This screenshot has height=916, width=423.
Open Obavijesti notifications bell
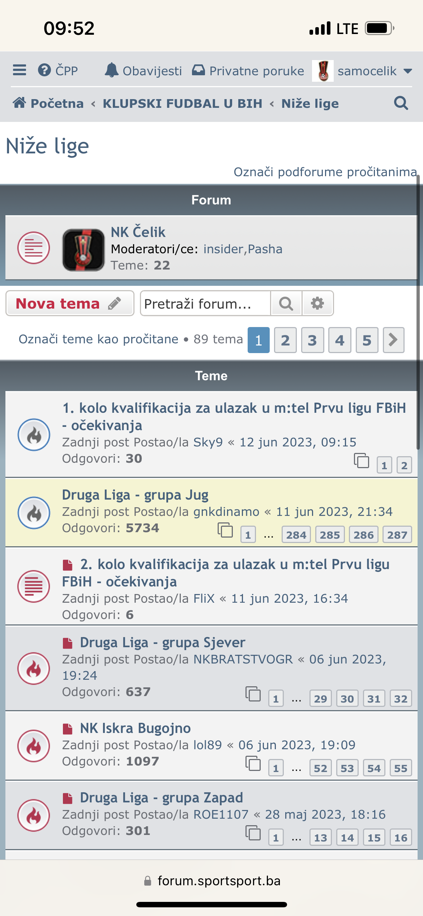pos(143,71)
